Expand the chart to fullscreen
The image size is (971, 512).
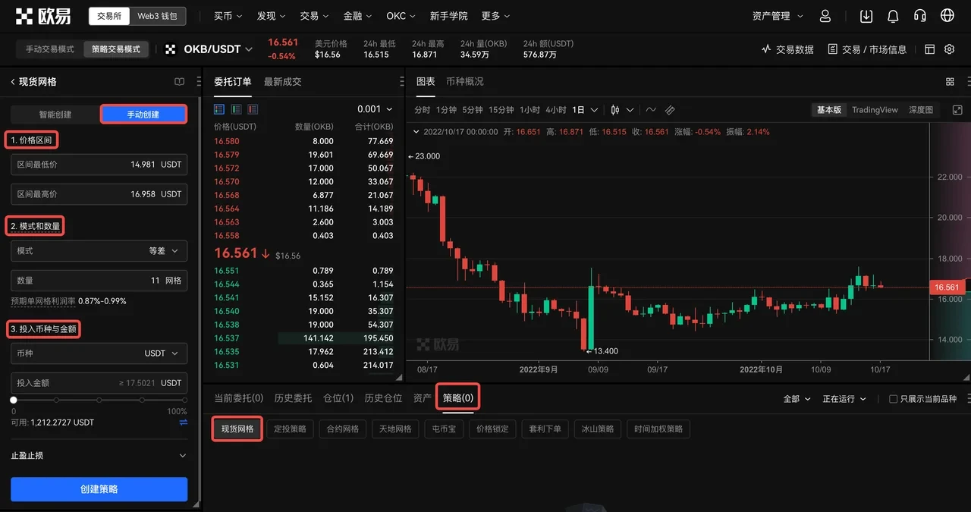[x=957, y=109]
